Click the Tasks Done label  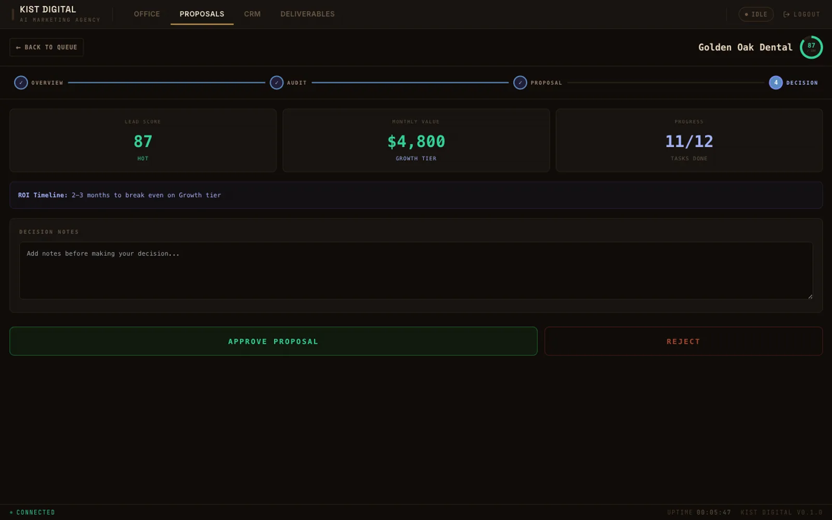(689, 159)
